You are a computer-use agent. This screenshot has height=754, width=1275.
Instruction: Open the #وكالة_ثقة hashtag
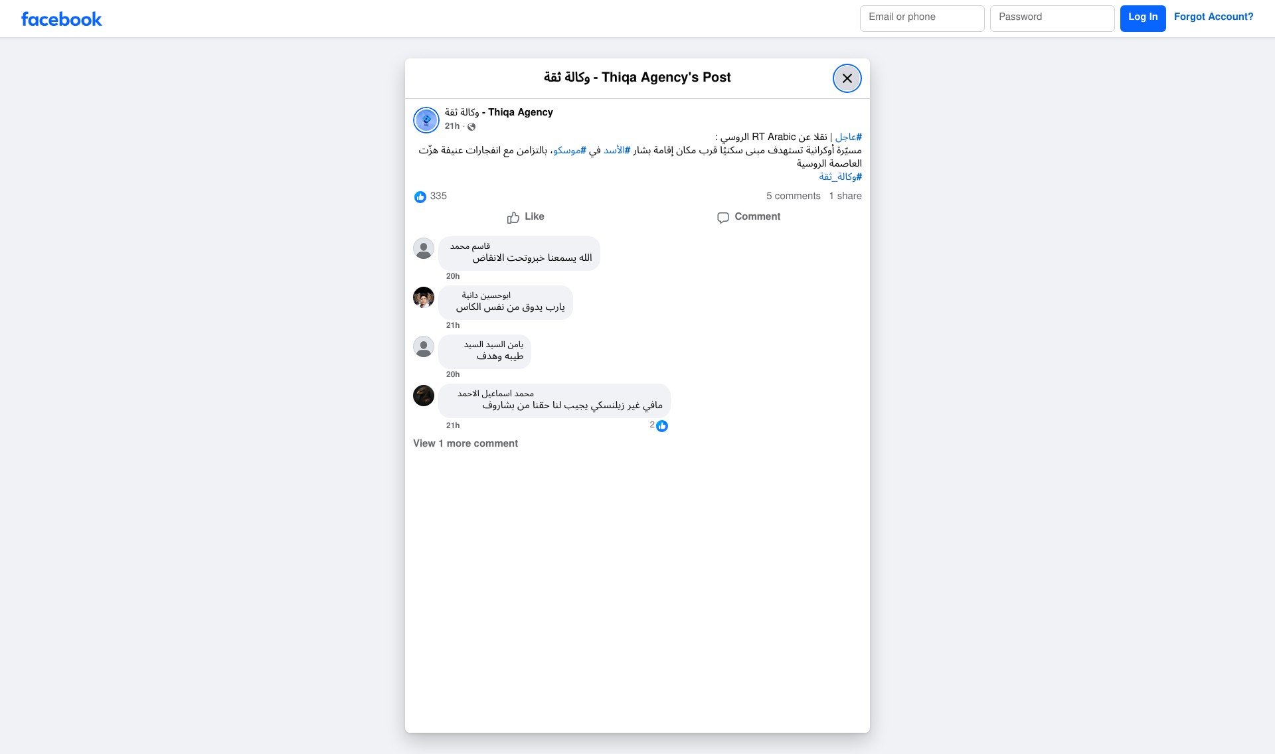pos(841,177)
